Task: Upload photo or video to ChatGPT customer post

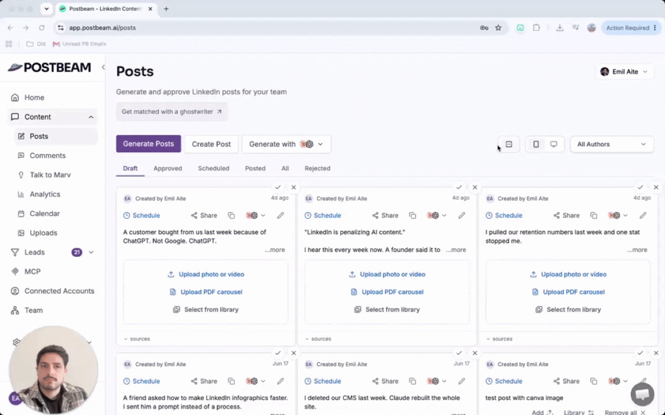Action: pos(206,274)
